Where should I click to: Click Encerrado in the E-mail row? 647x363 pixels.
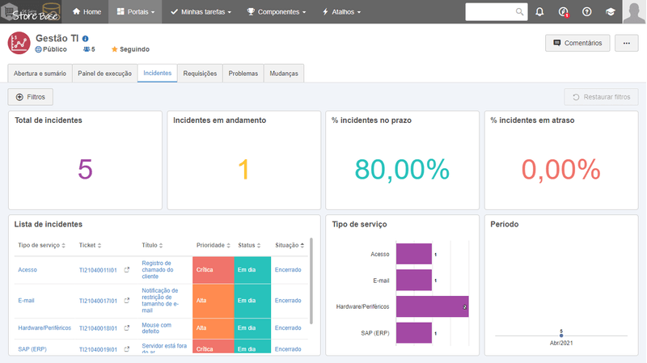[288, 301]
